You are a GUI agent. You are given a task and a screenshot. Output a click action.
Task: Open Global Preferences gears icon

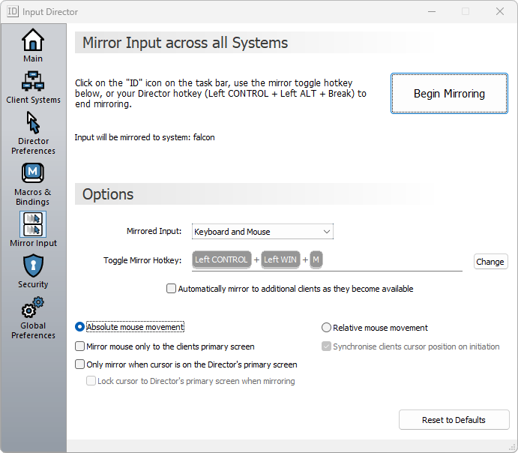pyautogui.click(x=33, y=307)
